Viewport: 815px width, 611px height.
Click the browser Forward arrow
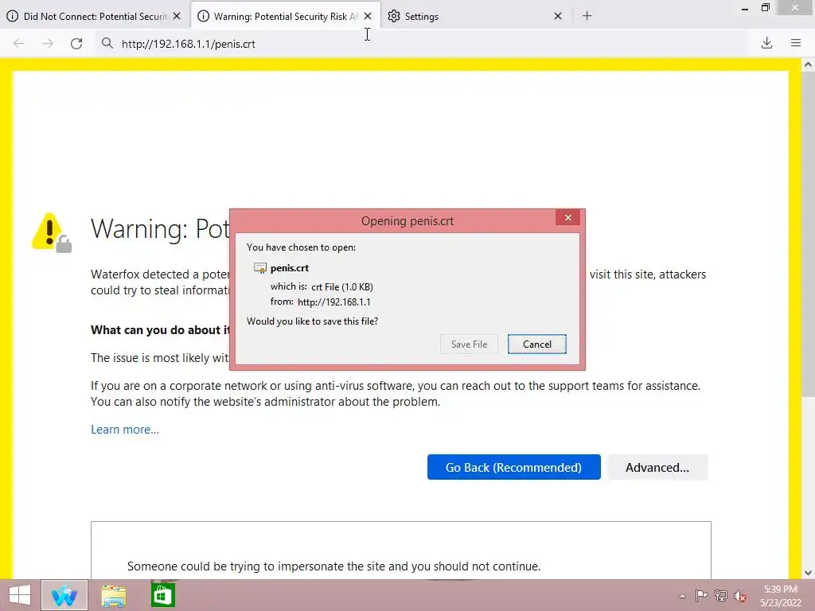click(x=47, y=44)
